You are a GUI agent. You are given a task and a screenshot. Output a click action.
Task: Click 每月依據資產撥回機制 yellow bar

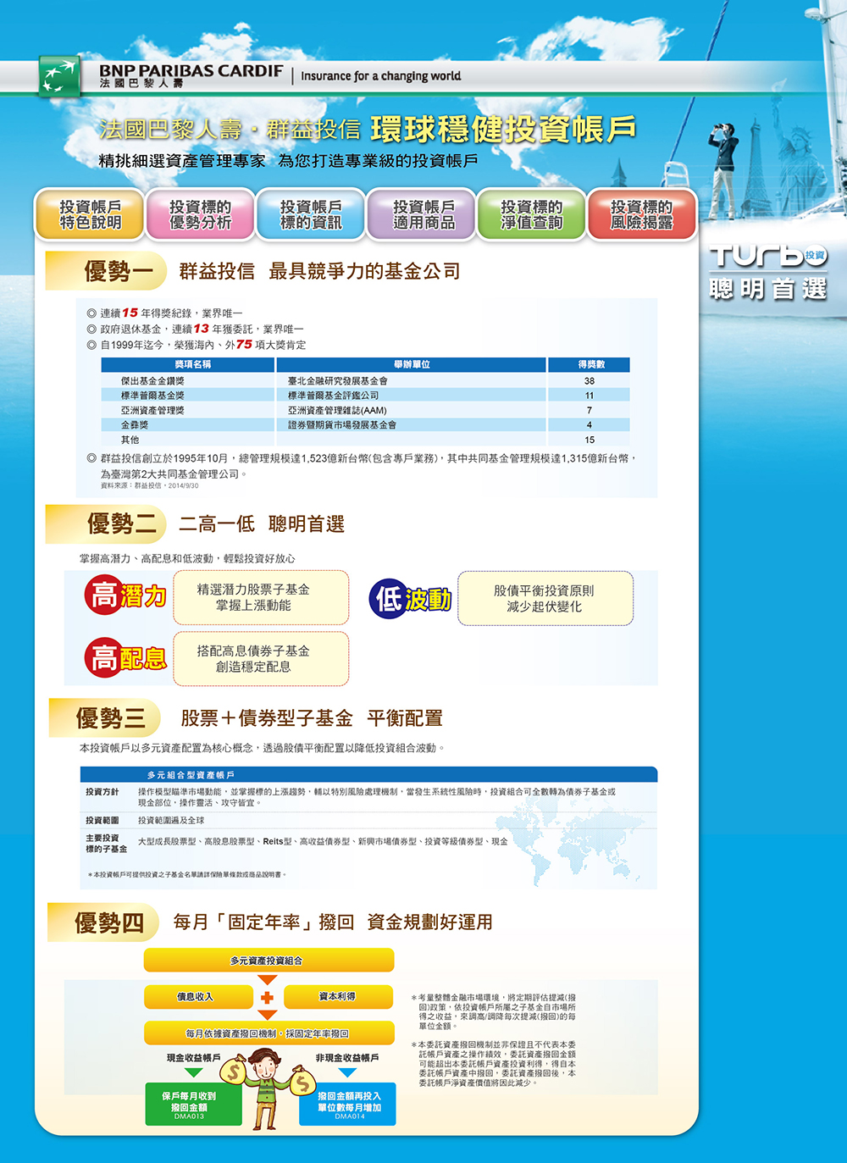(x=268, y=1033)
